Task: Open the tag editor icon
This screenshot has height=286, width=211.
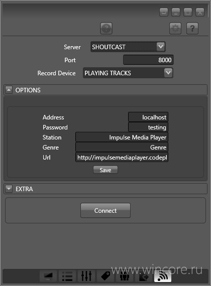Action: (105, 275)
